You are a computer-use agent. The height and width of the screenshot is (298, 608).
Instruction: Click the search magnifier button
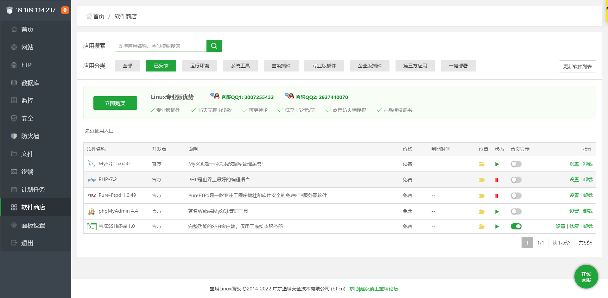point(214,46)
